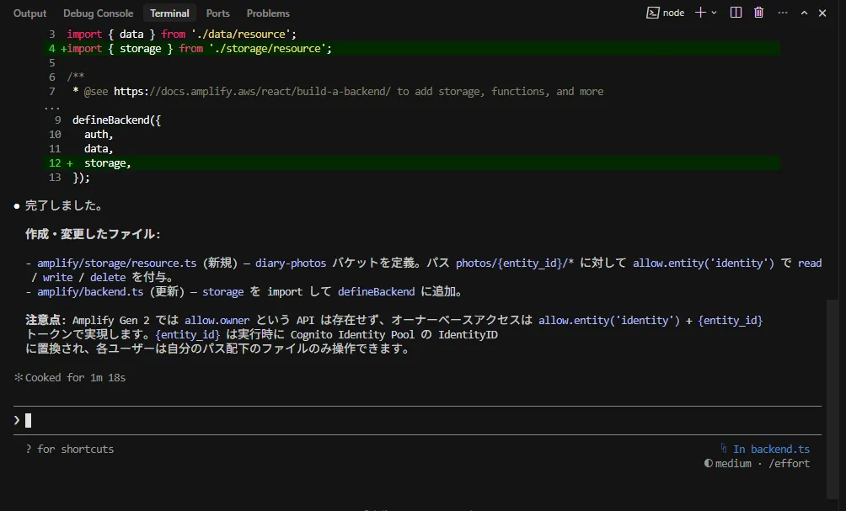
Task: Close the terminal panel
Action: coord(826,13)
